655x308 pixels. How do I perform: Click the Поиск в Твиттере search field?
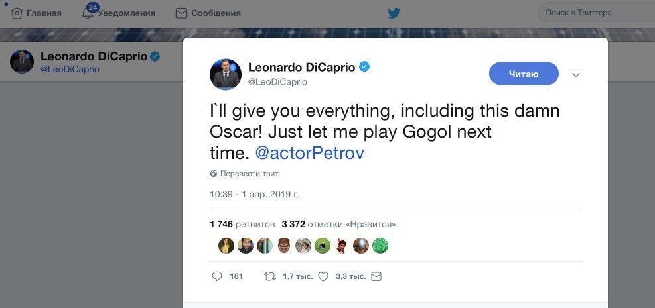(x=591, y=13)
